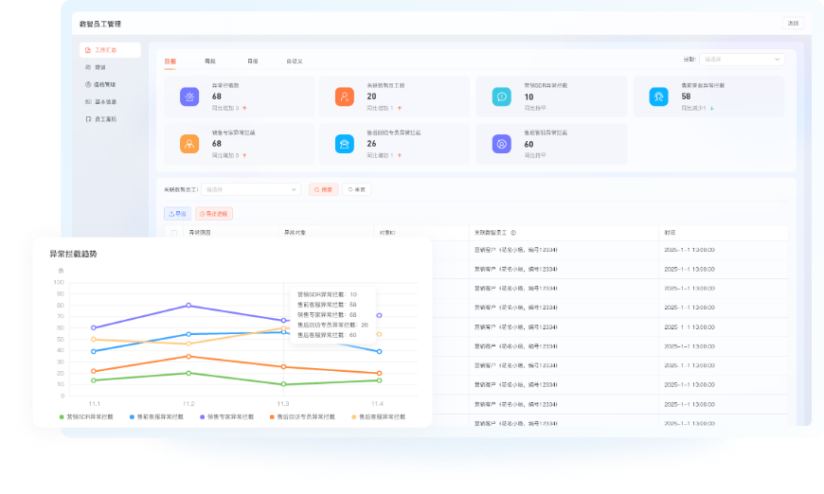The height and width of the screenshot is (494, 824).
Task: Switch to the 自定义 tab
Action: coord(295,62)
